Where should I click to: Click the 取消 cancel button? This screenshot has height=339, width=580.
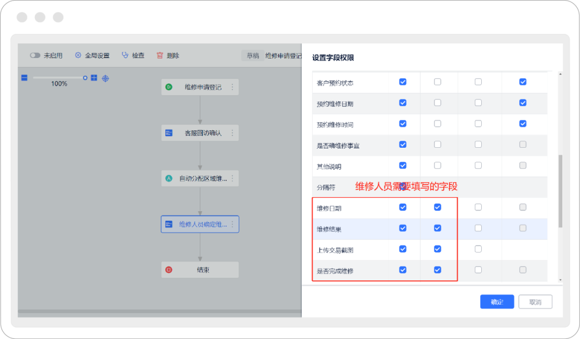pyautogui.click(x=535, y=302)
